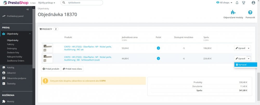Open the Katalóg section
The height and width of the screenshot is (105, 260).
coord(11,67)
